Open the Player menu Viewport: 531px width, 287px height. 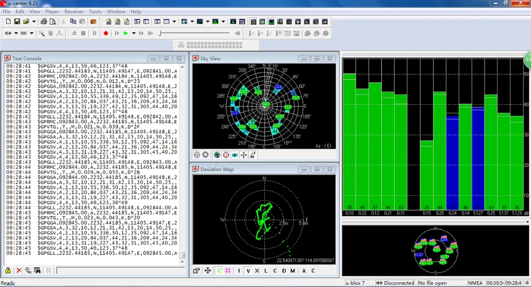pyautogui.click(x=52, y=11)
